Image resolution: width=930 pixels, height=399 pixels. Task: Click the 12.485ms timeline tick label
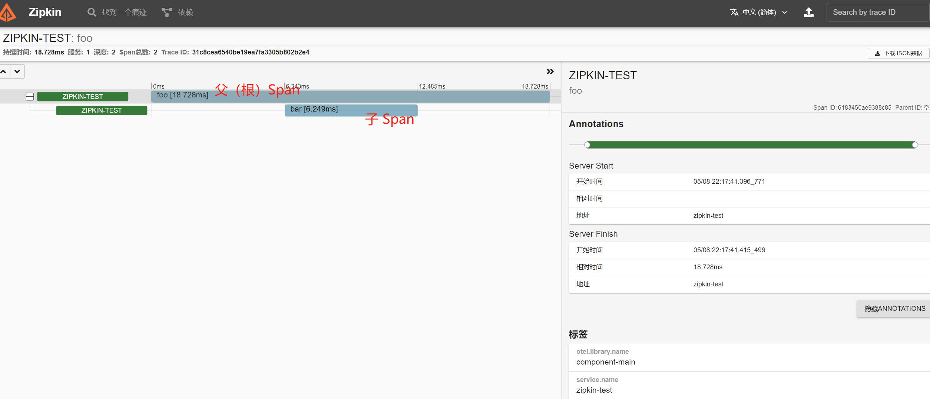pos(432,86)
